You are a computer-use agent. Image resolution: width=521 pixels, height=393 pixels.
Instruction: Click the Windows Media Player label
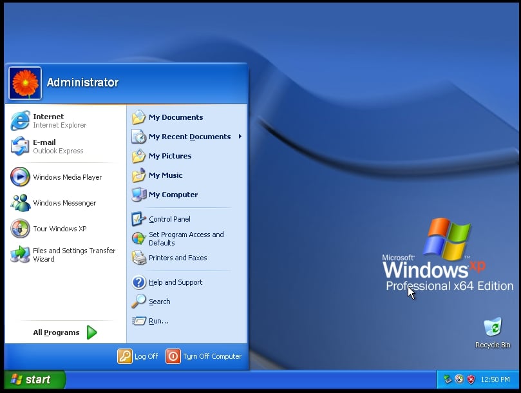(x=68, y=177)
